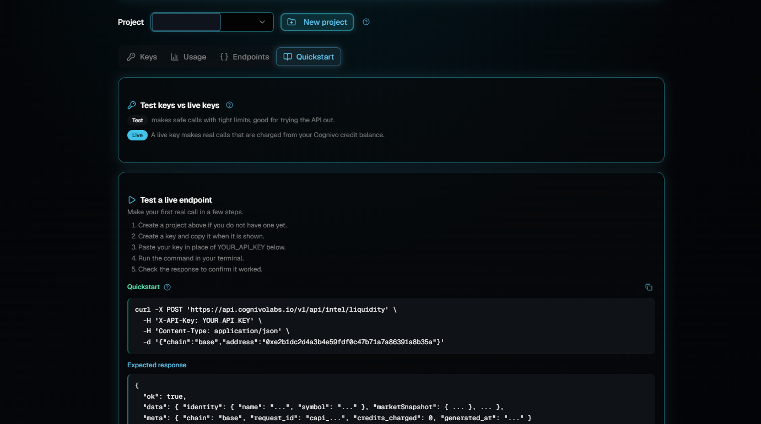Open help icon next to New project

[366, 22]
